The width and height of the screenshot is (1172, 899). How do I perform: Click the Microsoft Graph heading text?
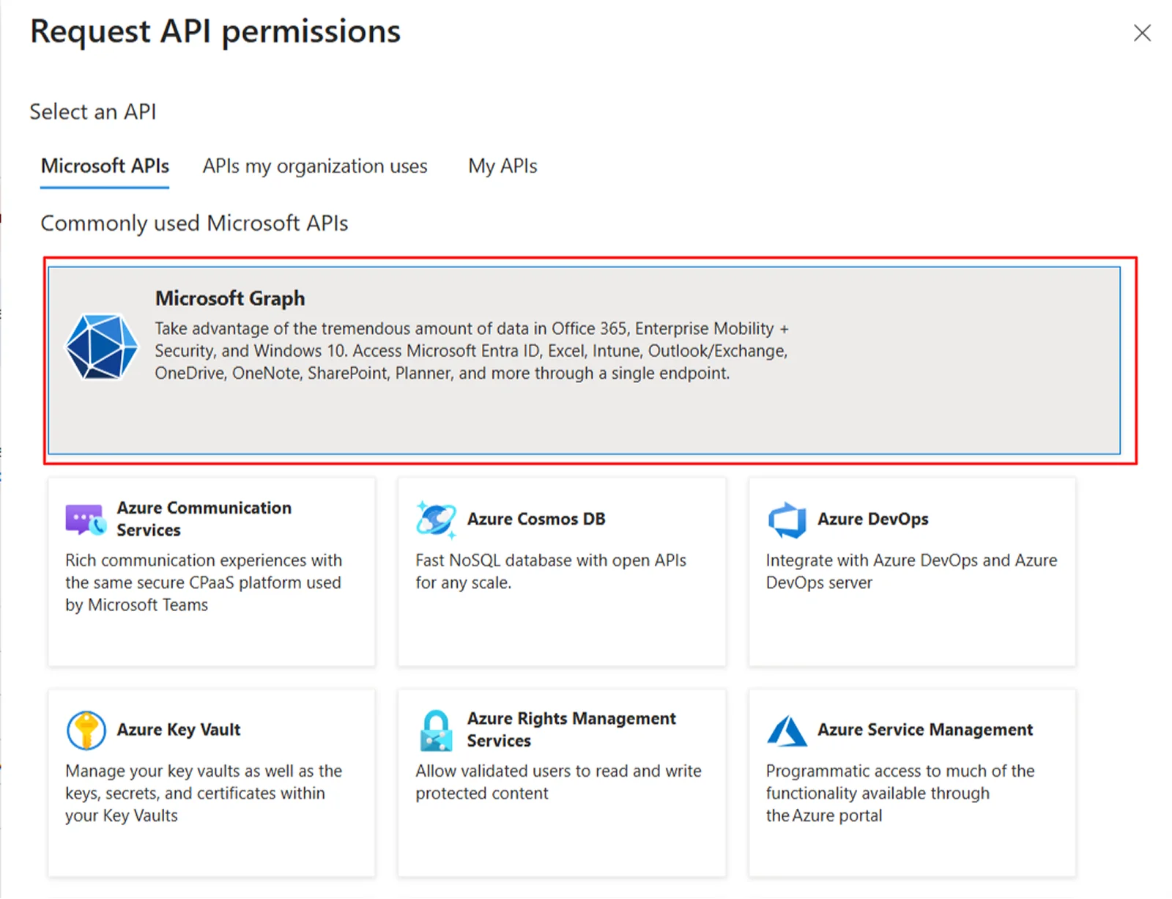click(x=229, y=298)
